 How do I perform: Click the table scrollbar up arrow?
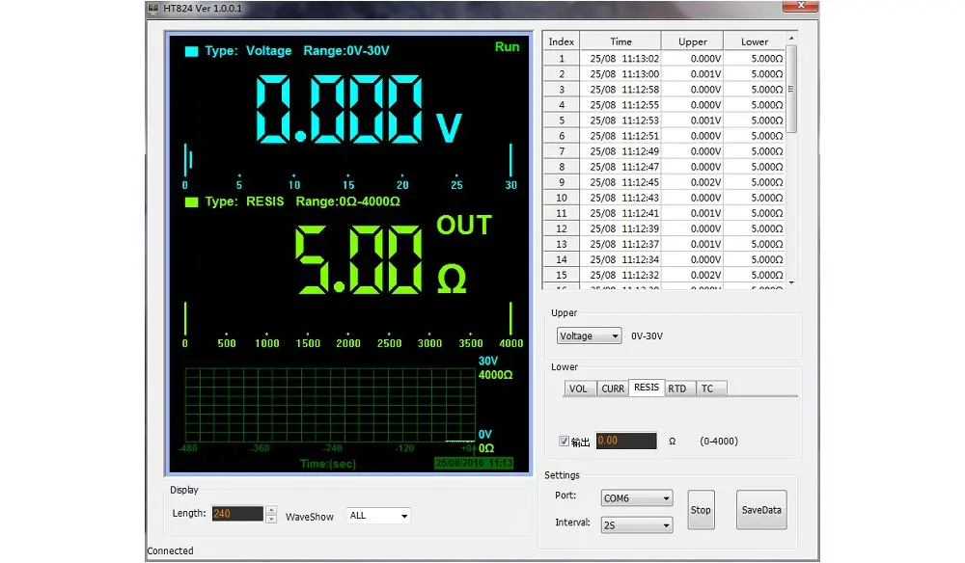point(791,39)
